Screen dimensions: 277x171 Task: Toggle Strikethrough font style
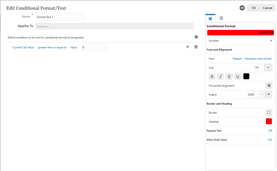click(x=229, y=76)
